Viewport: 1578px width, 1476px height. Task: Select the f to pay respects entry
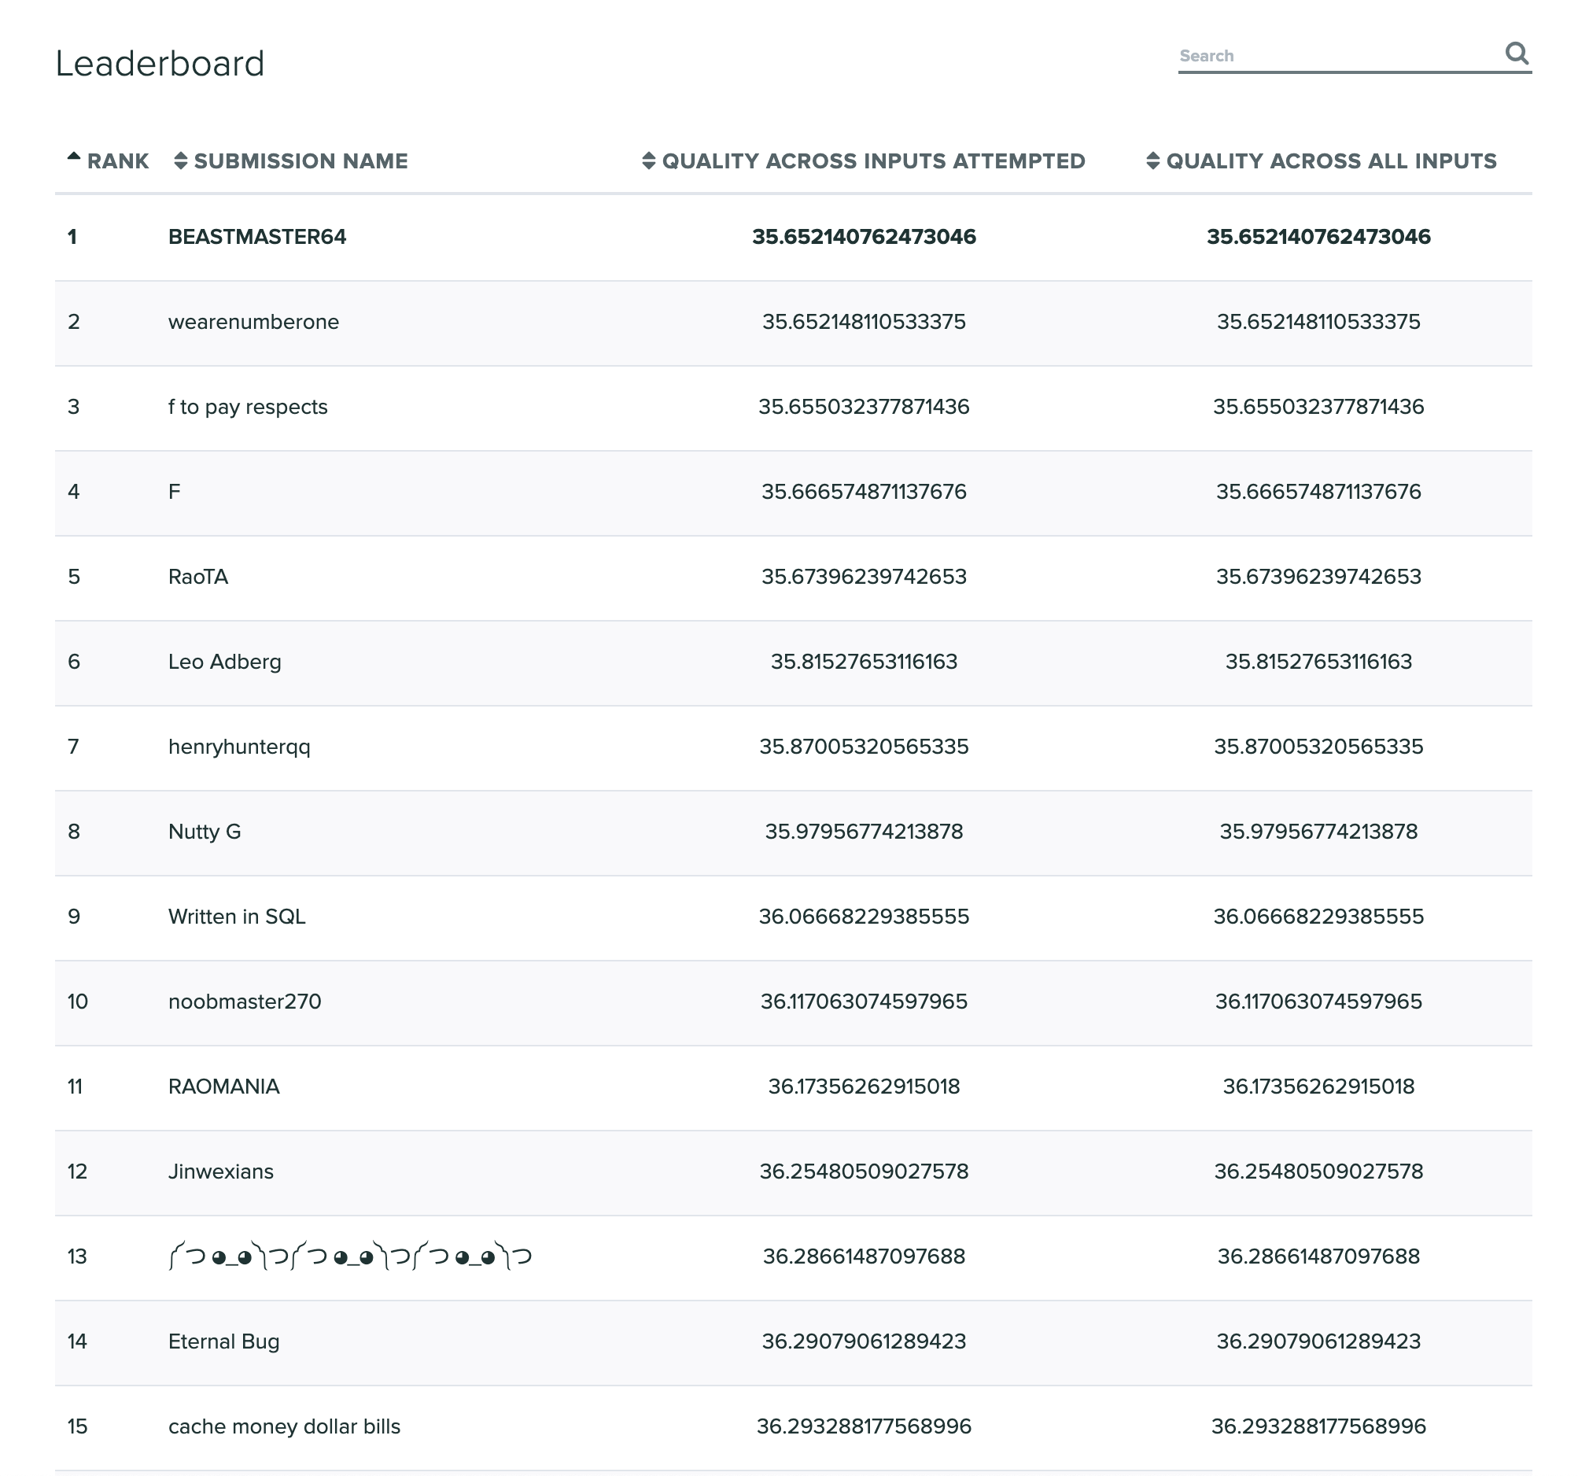click(248, 407)
